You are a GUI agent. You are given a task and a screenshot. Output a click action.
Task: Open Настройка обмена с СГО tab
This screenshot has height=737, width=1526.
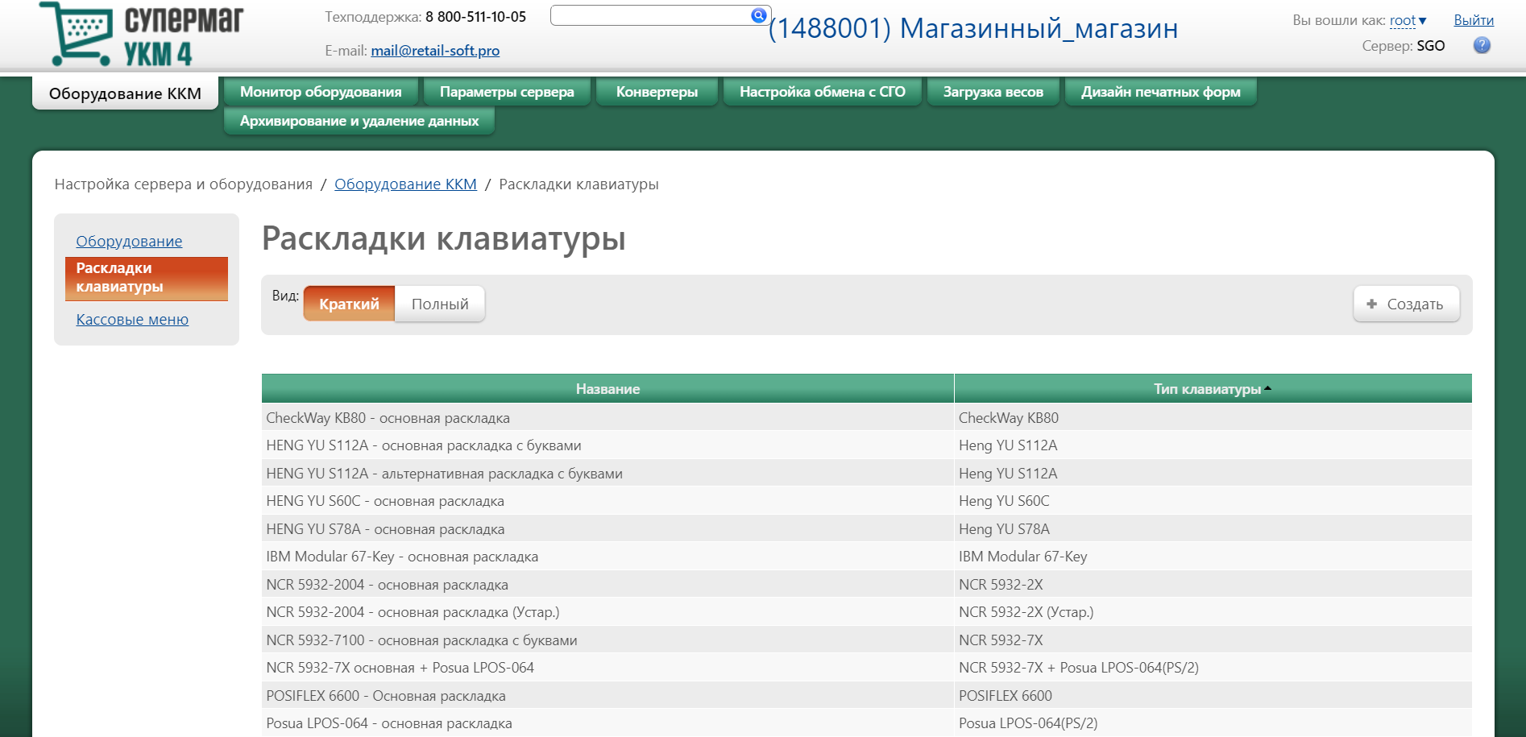823,92
